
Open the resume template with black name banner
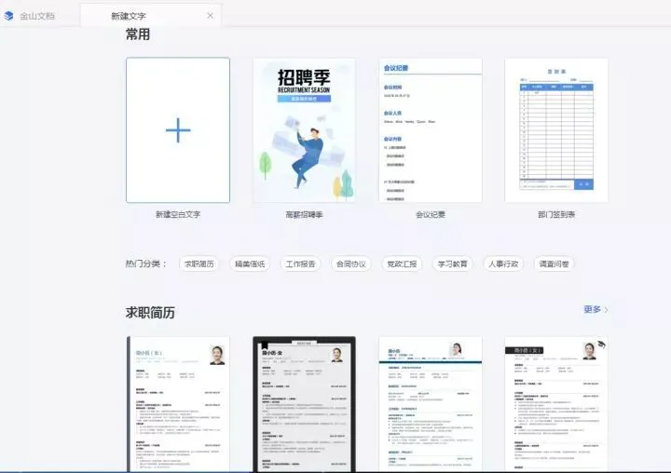pyautogui.click(x=555, y=404)
